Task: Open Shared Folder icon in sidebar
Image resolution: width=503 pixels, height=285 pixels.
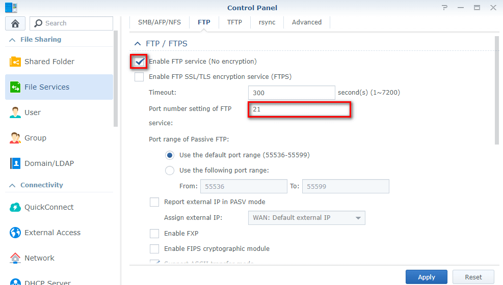Action: (x=15, y=62)
